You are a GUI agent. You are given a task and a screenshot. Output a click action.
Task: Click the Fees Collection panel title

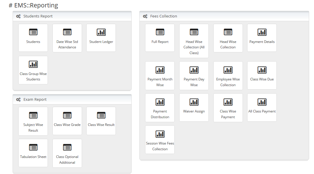(164, 16)
